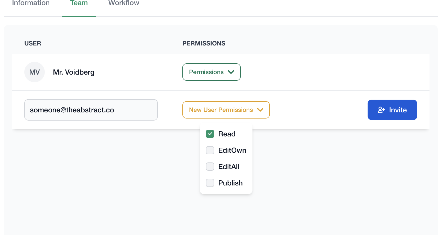Click the Mr. Voidberg user name

[x=74, y=72]
